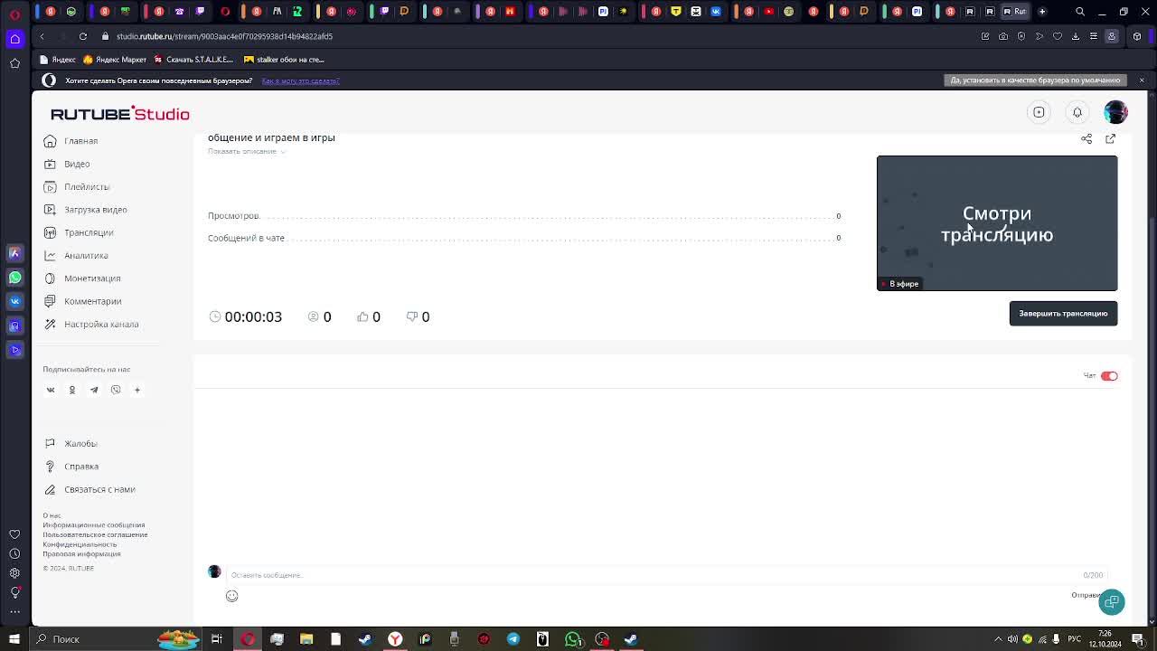The width and height of the screenshot is (1157, 651).
Task: Click the Windows Start button
Action: point(14,639)
